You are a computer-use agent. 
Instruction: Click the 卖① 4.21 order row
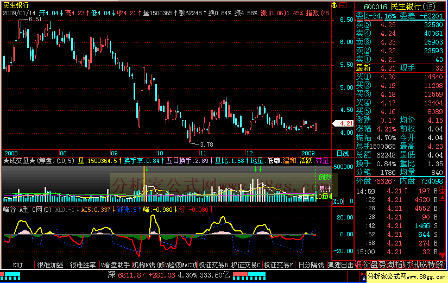pos(400,59)
